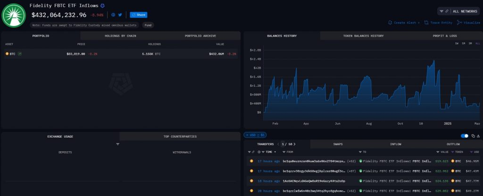Click the Fidelity logo avatar
The width and height of the screenshot is (483, 196).
pyautogui.click(x=14, y=16)
